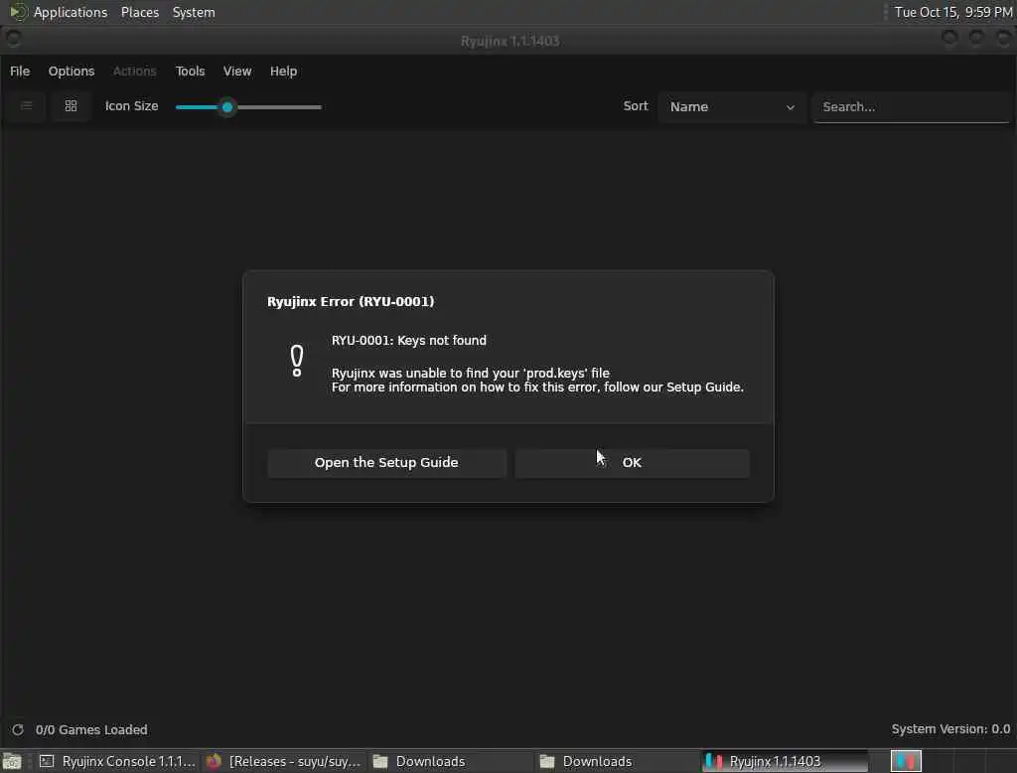Switch to grid view layout

(71, 105)
